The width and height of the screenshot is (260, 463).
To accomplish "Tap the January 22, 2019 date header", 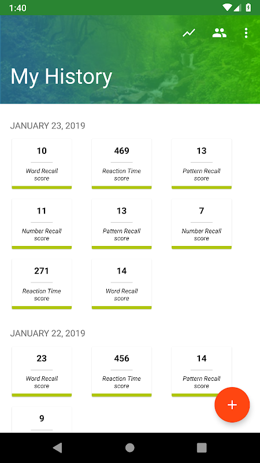I will [x=48, y=333].
